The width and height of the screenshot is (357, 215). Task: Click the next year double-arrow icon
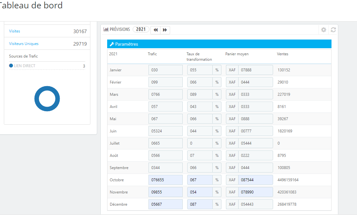coord(165,30)
